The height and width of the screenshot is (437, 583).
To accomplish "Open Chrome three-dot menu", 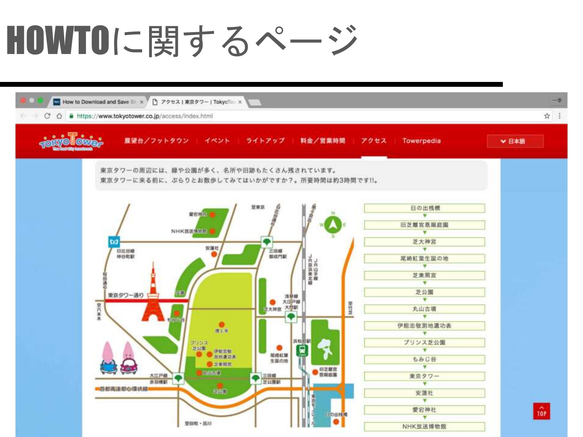I will coord(559,116).
